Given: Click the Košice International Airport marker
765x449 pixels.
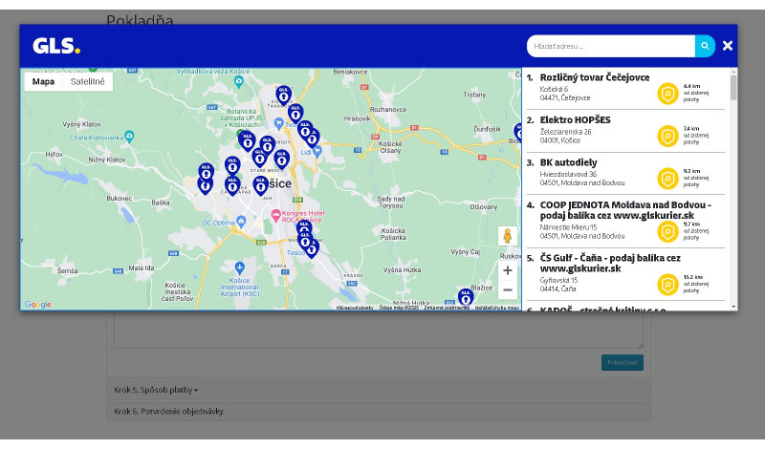Looking at the screenshot, I should click(239, 267).
